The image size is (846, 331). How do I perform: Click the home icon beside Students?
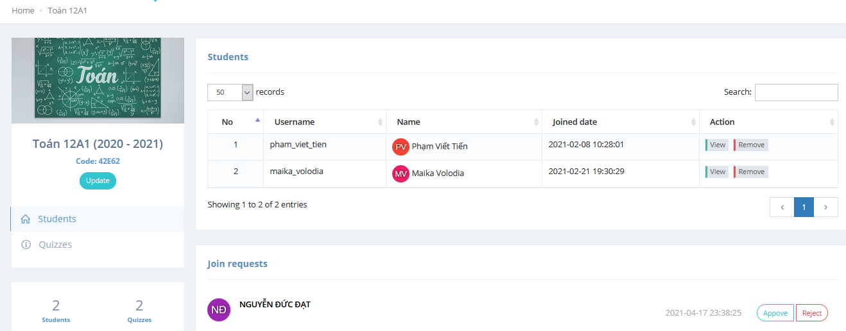pyautogui.click(x=26, y=219)
